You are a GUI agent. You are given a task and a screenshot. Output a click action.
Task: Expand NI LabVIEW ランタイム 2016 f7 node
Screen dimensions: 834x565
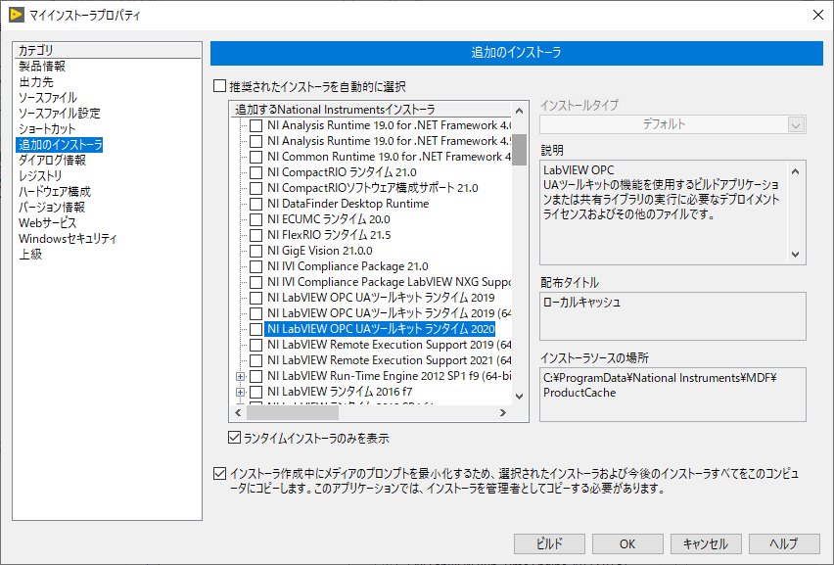pyautogui.click(x=241, y=392)
